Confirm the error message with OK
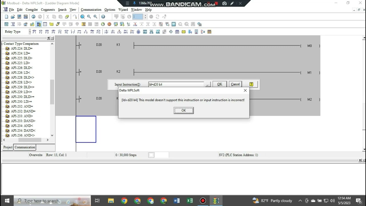Image resolution: width=366 pixels, height=206 pixels. pos(184,110)
